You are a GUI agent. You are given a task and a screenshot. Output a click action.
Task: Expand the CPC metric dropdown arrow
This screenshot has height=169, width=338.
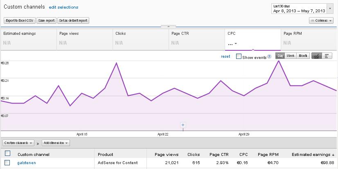(236, 43)
